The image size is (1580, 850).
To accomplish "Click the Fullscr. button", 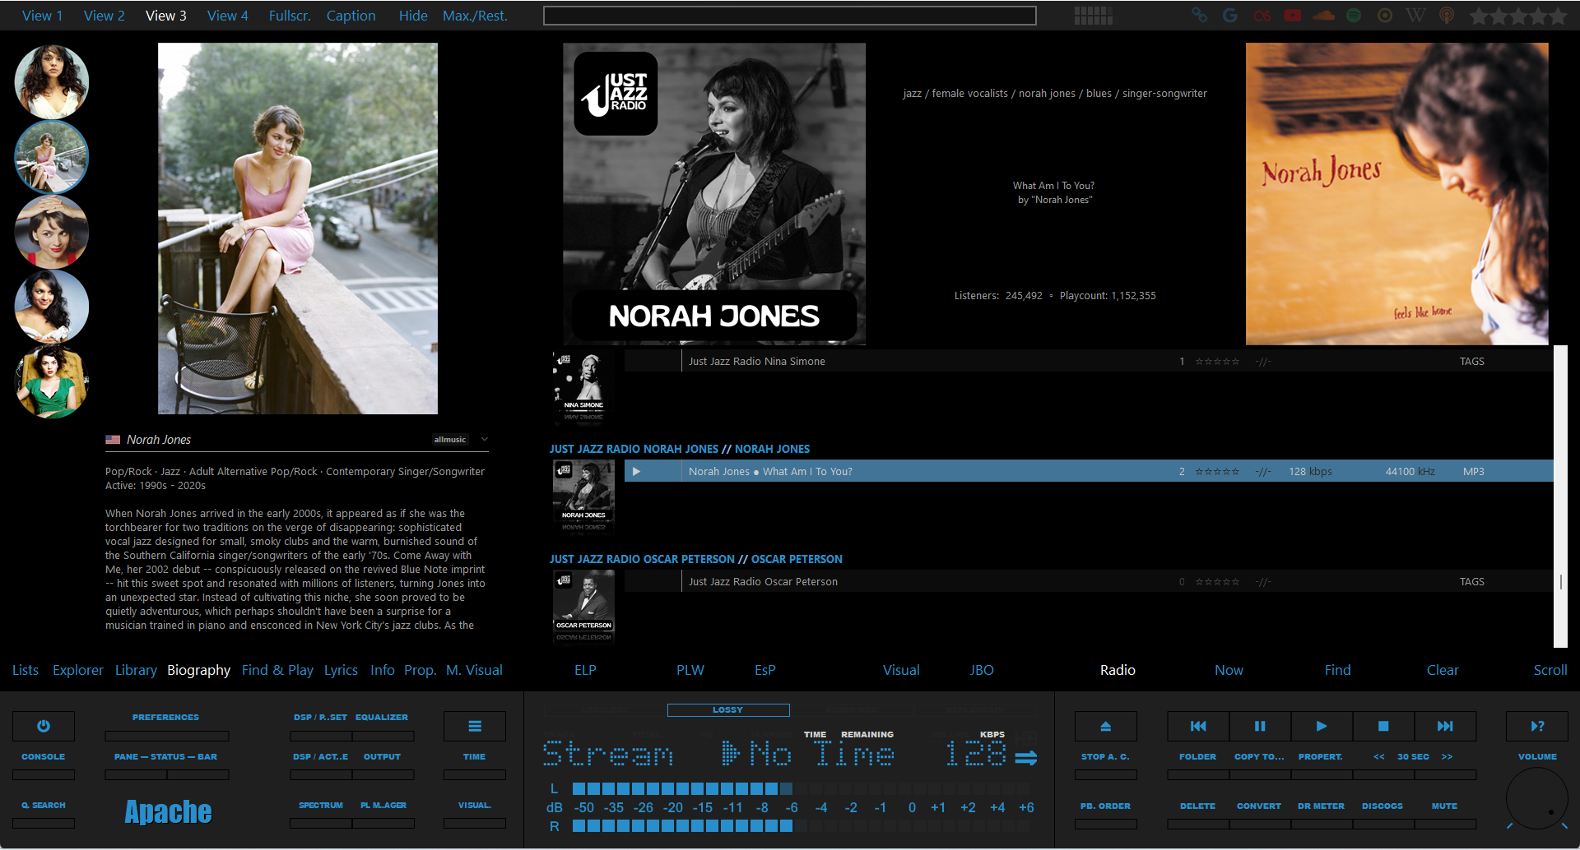I will (290, 16).
